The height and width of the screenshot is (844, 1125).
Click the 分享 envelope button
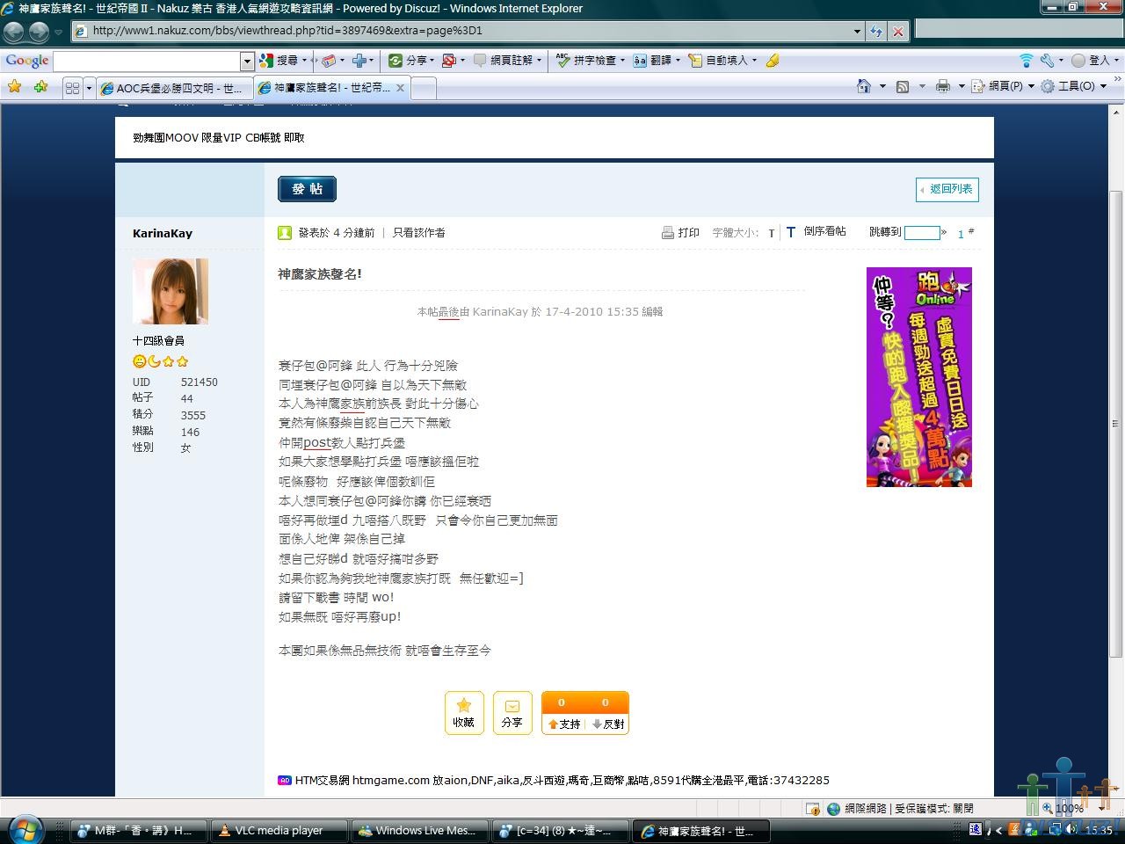tap(512, 712)
